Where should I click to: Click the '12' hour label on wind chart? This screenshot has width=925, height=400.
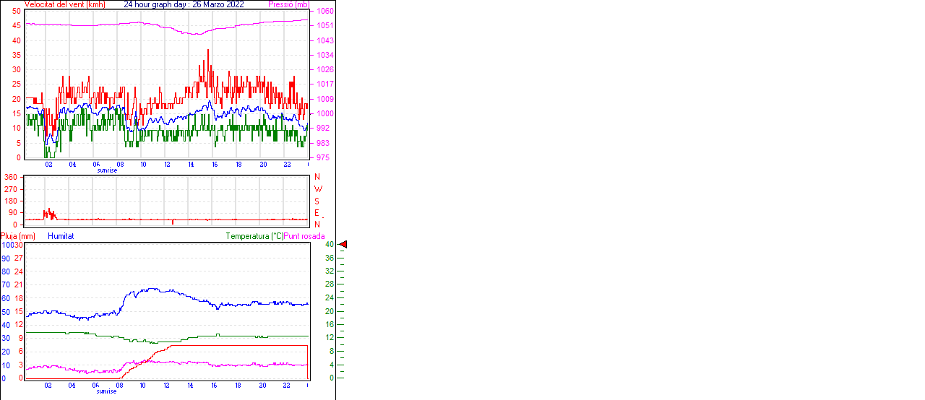pos(167,165)
